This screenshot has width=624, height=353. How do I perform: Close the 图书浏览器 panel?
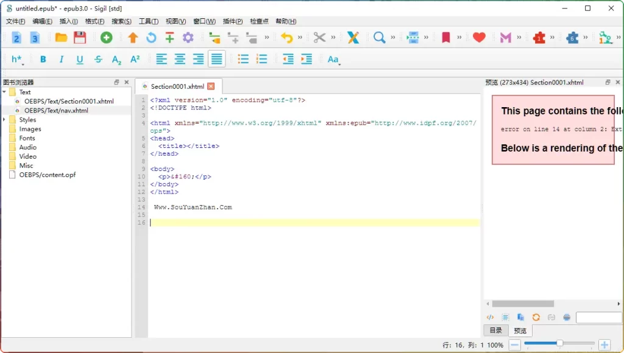(127, 82)
